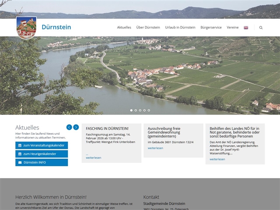280x210 pixels.
Task: Click the Beihilfen des Landes NÖ headline
Action: tap(234, 133)
